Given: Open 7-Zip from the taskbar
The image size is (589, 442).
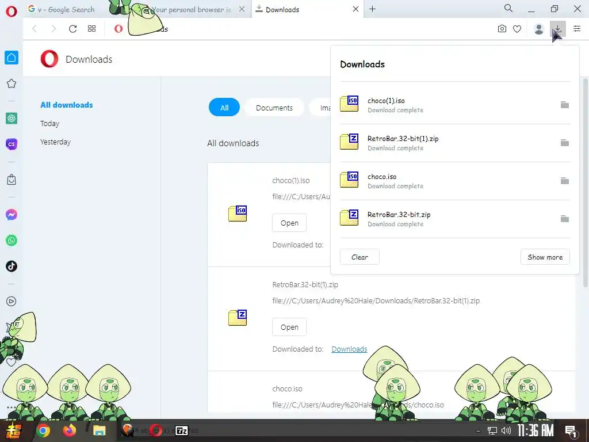Looking at the screenshot, I should (x=182, y=430).
